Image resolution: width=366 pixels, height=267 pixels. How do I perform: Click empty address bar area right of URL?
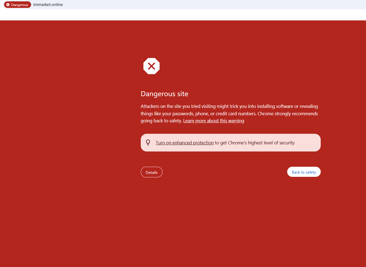(x=213, y=5)
